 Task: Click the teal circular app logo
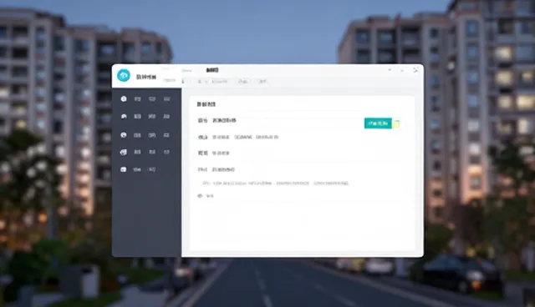[x=124, y=75]
